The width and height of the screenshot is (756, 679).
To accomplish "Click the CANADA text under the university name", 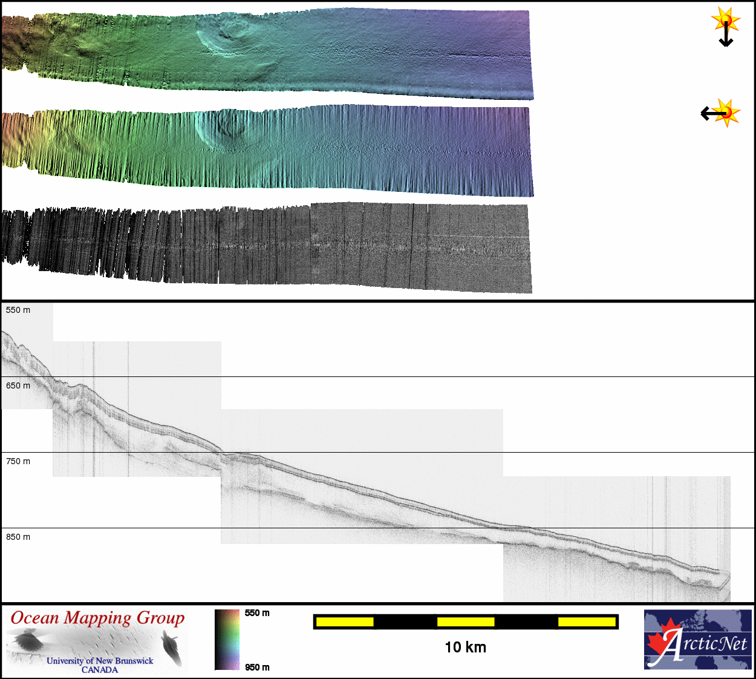I will tap(100, 670).
